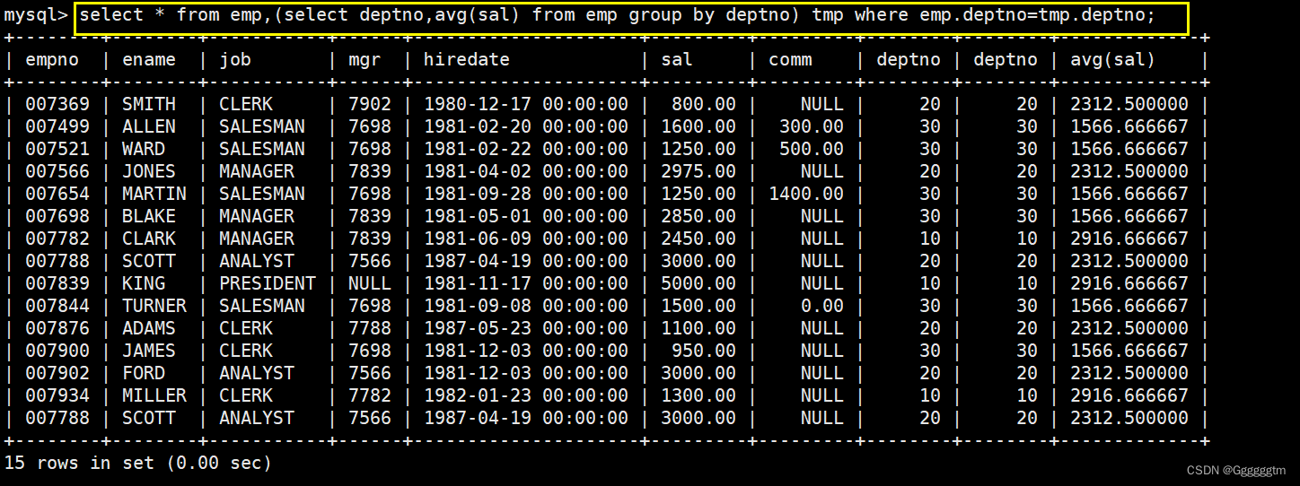Click the PRESIDENT job cell

click(x=268, y=283)
